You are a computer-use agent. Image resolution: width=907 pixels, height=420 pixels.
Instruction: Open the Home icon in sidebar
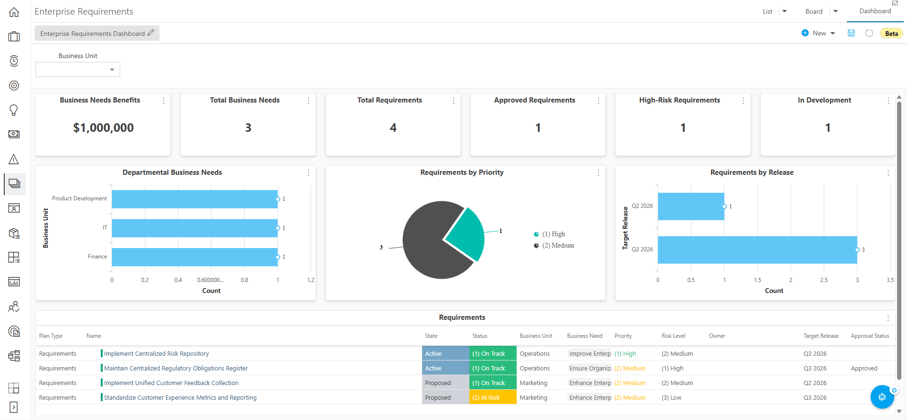click(14, 12)
